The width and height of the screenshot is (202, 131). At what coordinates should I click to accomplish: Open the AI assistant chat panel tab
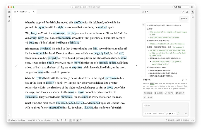coord(193,12)
